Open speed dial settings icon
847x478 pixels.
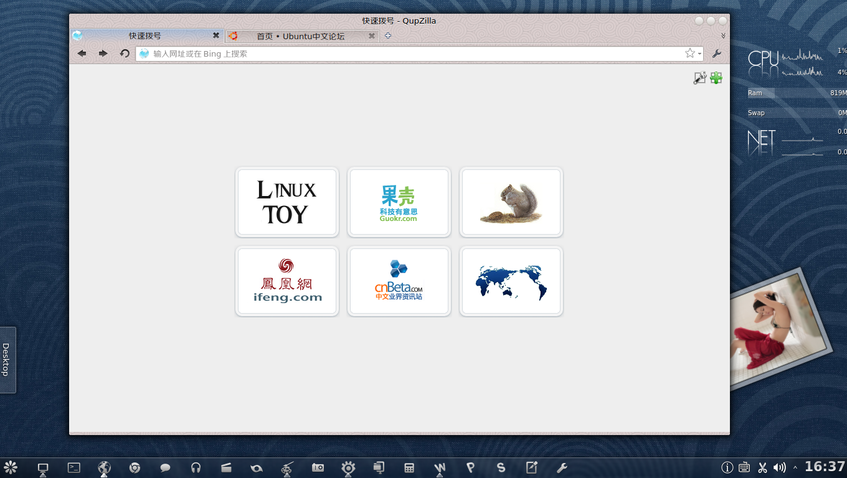(699, 78)
